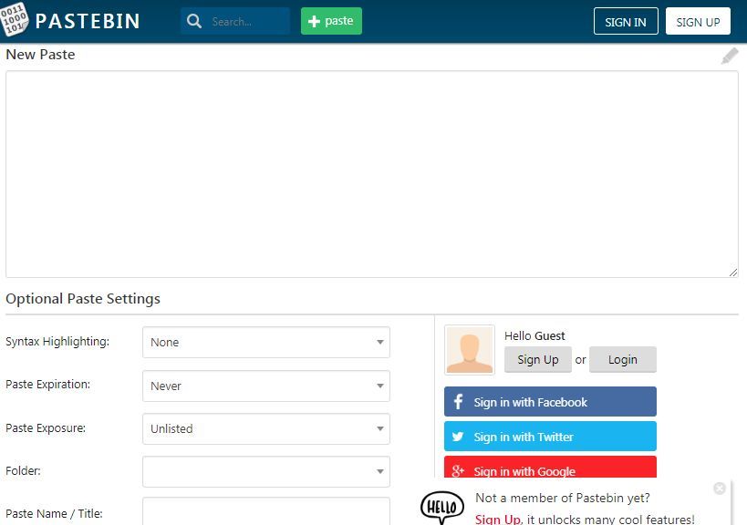Viewport: 747px width, 525px height.
Task: Click SIGN IN in the header
Action: click(626, 22)
